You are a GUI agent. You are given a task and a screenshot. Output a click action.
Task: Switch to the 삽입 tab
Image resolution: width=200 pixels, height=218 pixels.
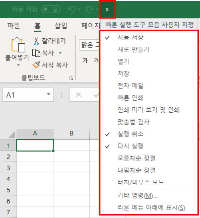click(61, 26)
